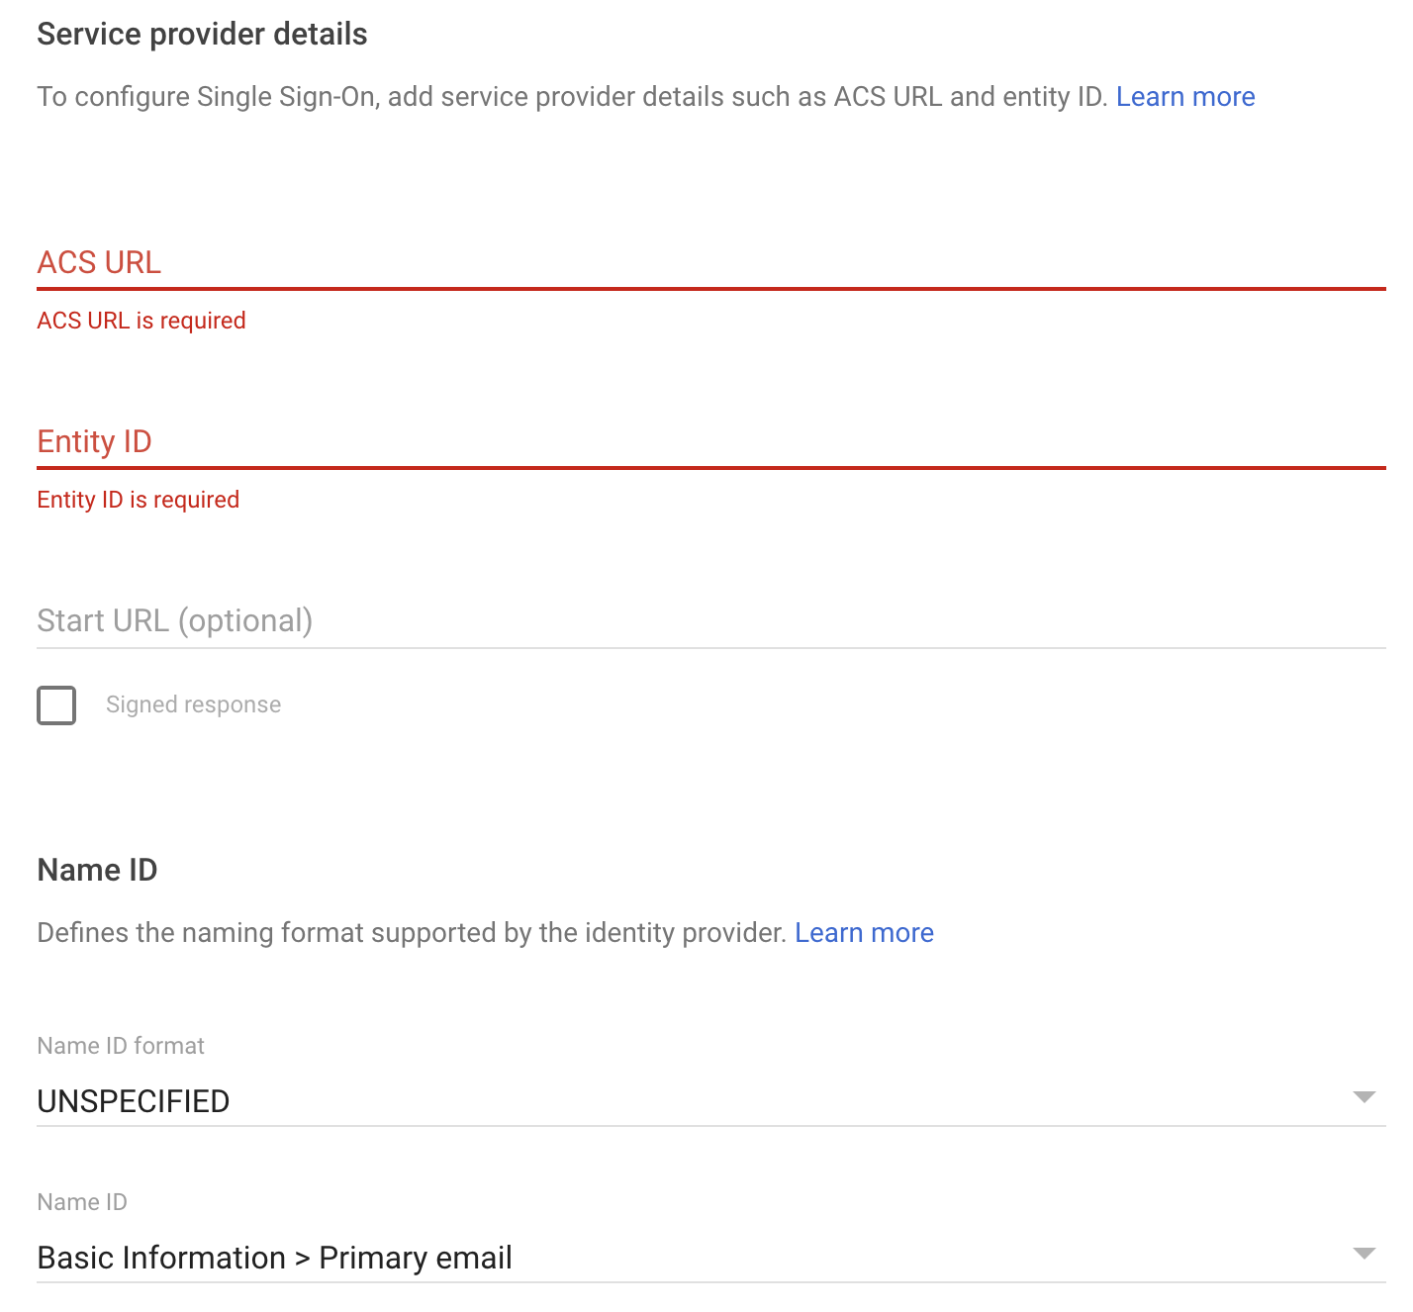Click the 'To configure Single Sign-On' description text

[571, 97]
